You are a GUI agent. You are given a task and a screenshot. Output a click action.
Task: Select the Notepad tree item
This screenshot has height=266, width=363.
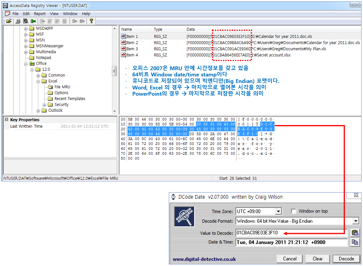[x=43, y=58]
